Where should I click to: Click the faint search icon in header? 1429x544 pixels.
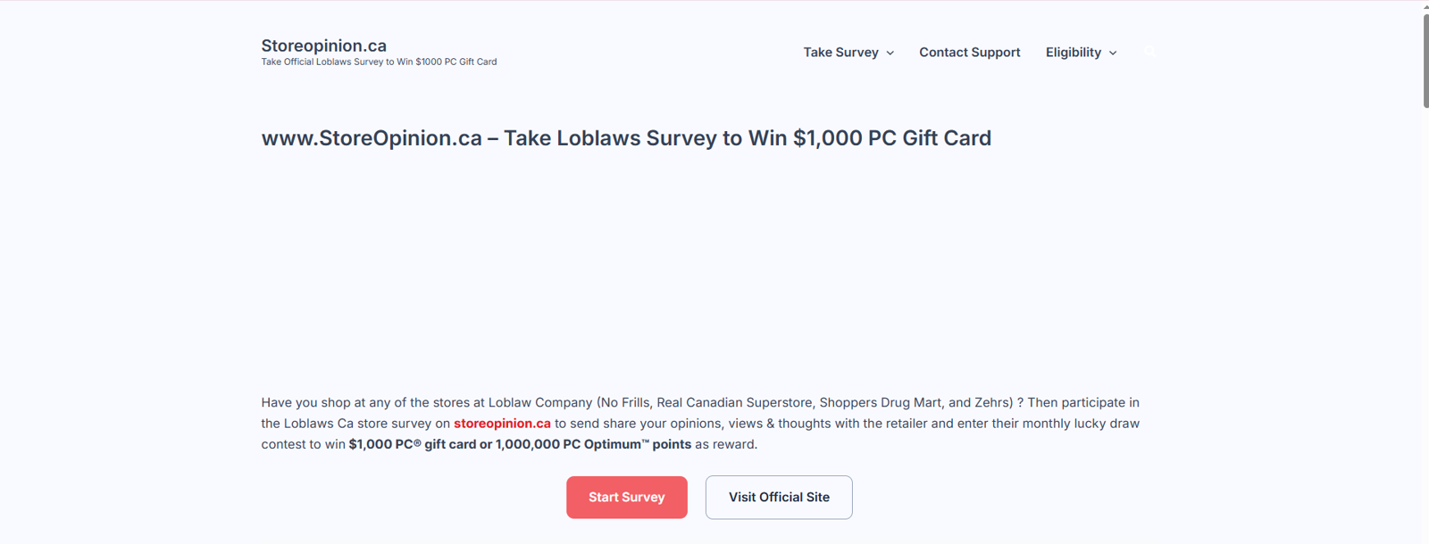coord(1149,53)
